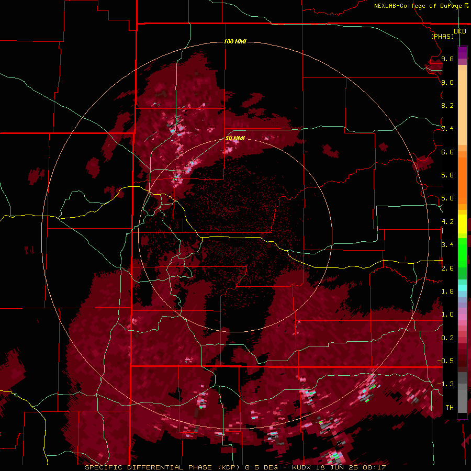Click the 9.8 scale value
The image size is (471, 471).
[x=447, y=59]
